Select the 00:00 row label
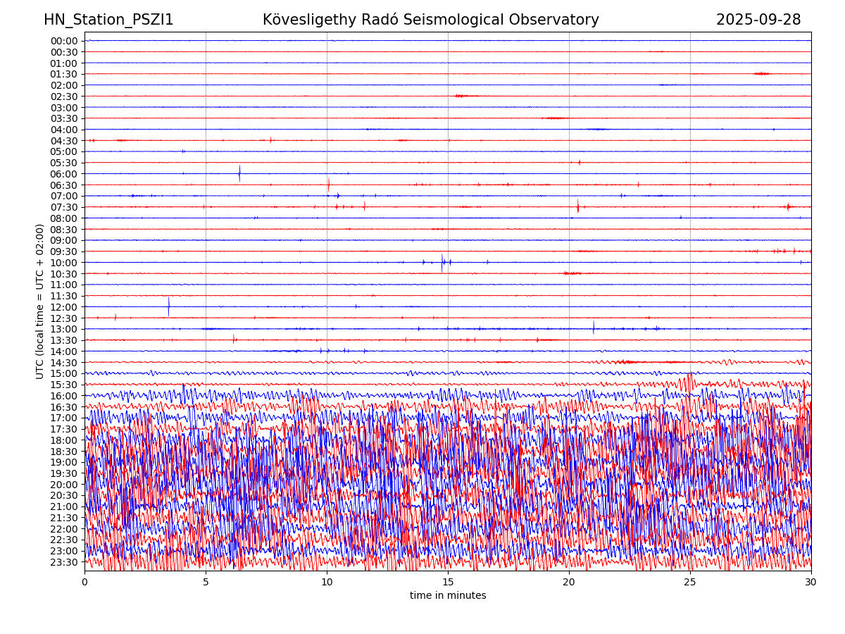The height and width of the screenshot is (634, 845). coord(64,41)
